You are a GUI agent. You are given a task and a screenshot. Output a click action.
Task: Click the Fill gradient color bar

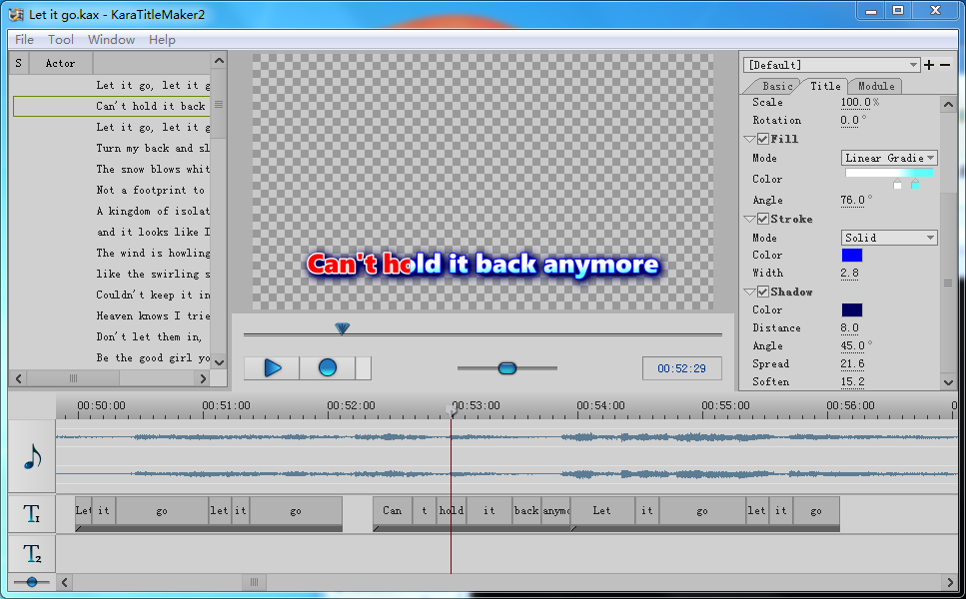pyautogui.click(x=889, y=173)
